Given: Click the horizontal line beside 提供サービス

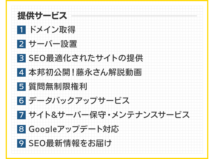Looking at the screenshot, I should click(x=134, y=16).
